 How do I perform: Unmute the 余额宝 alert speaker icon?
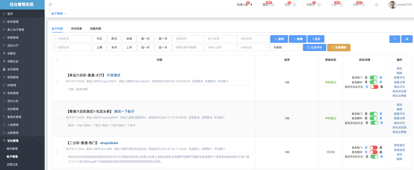[x=319, y=5]
